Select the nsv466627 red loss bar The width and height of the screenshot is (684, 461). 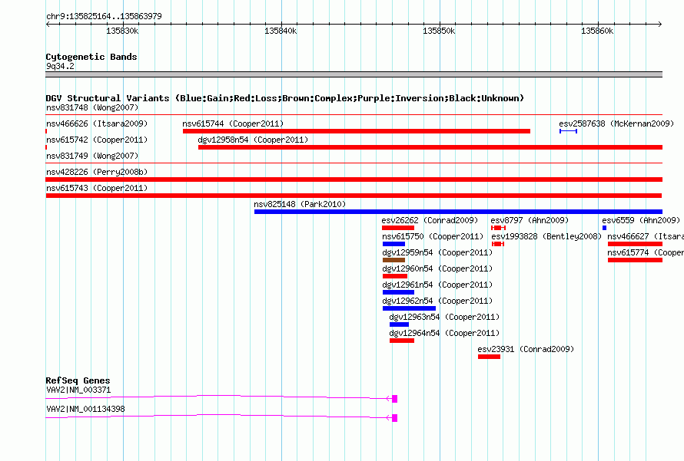(x=635, y=244)
